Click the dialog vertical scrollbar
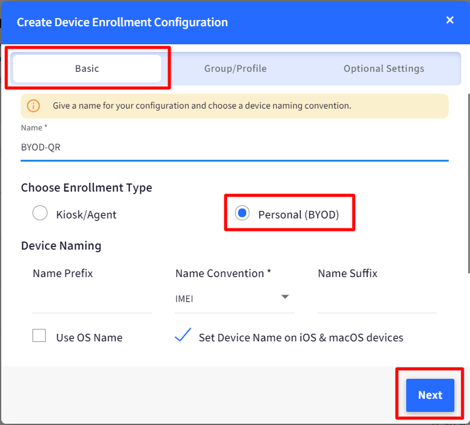Screen dimensions: 470x425 (x=469, y=183)
